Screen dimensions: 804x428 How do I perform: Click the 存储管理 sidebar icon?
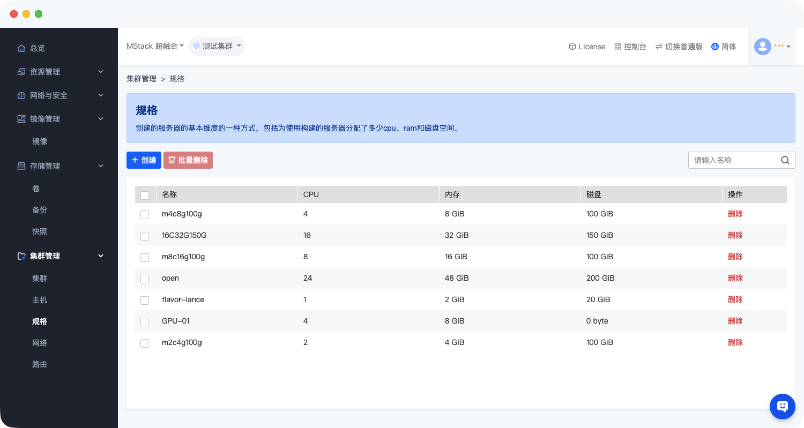click(21, 166)
